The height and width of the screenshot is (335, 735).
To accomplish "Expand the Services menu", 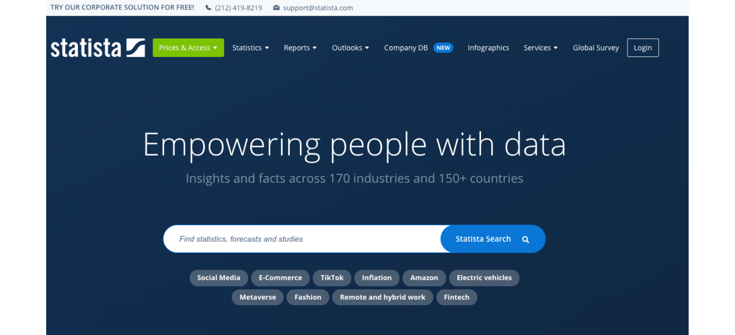I will coord(540,48).
